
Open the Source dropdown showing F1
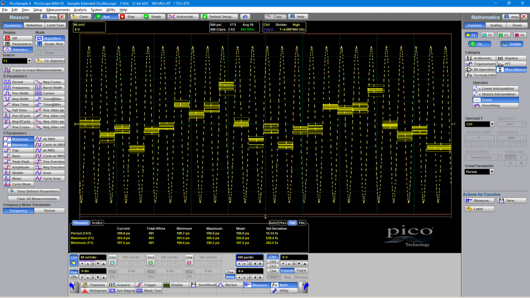click(29, 61)
